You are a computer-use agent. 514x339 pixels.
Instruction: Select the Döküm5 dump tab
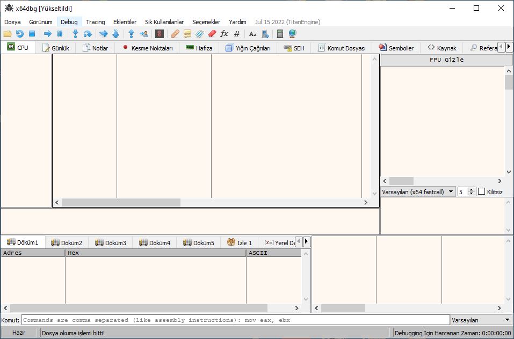(x=198, y=243)
